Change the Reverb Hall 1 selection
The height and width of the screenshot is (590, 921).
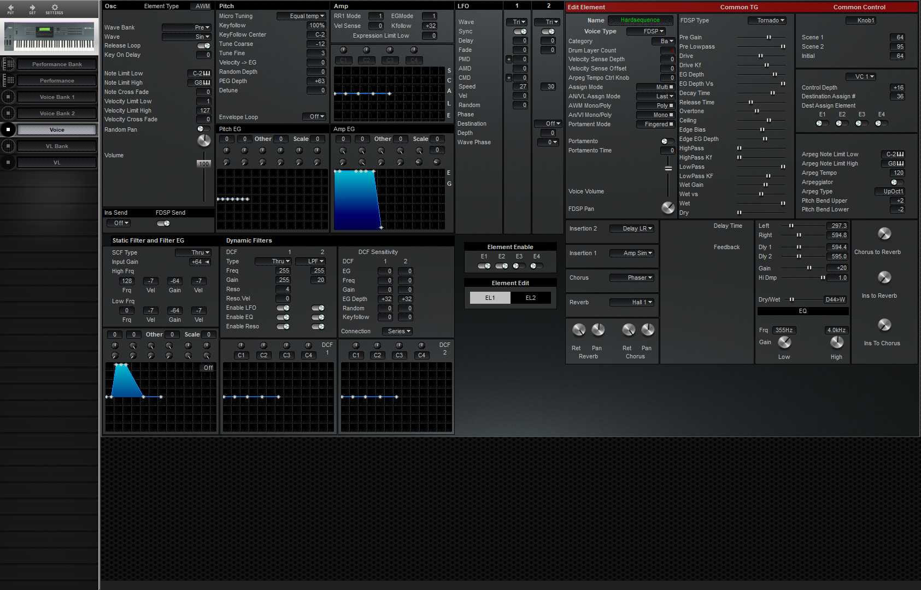[632, 302]
